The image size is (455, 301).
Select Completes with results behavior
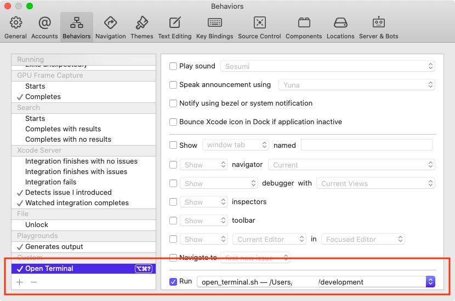83,129
